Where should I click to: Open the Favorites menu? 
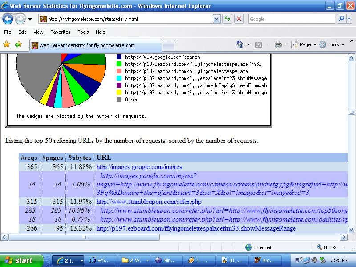(61, 32)
